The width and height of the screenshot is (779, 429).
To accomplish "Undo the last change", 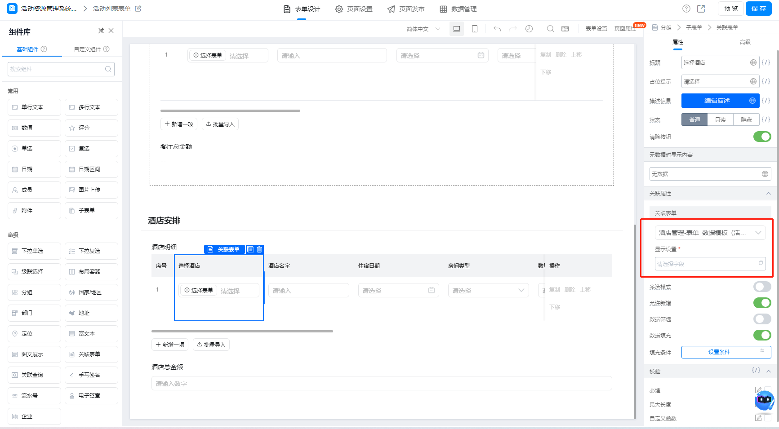I will tap(497, 29).
